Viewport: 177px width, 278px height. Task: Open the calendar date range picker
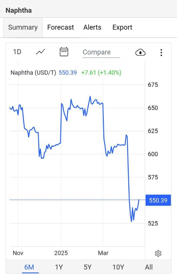point(64,52)
